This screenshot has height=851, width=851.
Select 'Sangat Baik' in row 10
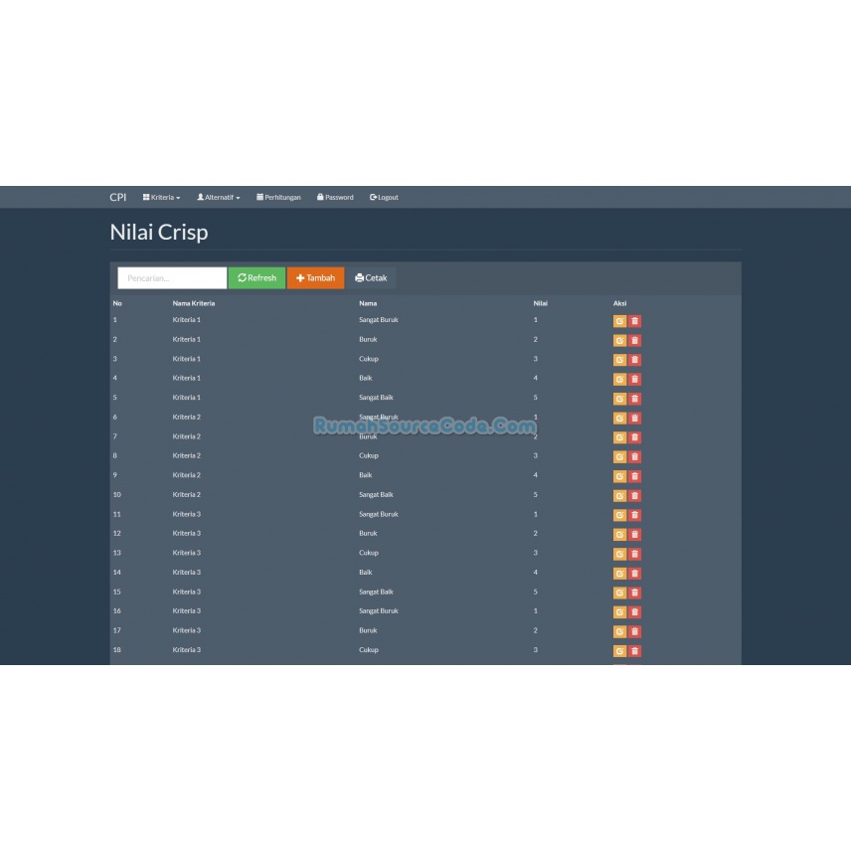376,494
